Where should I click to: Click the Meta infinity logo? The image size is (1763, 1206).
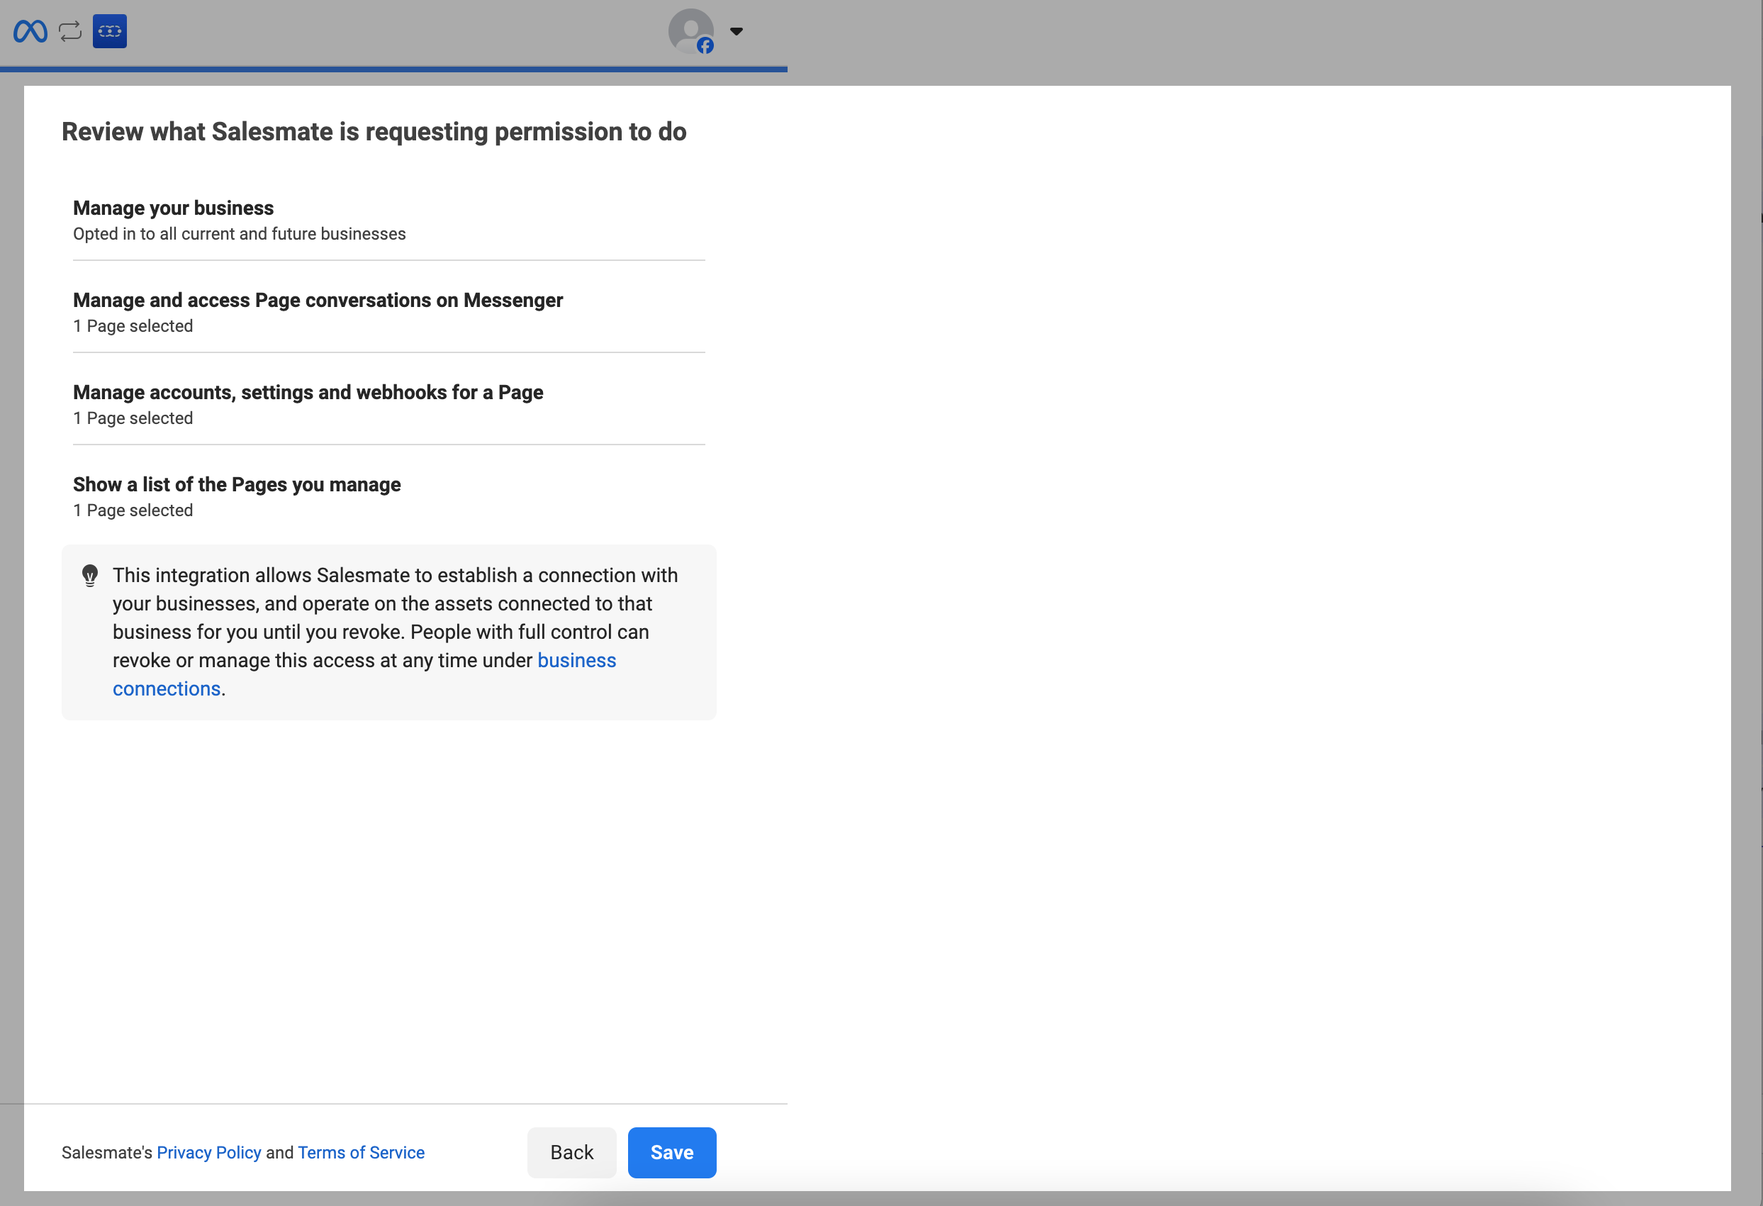pyautogui.click(x=30, y=31)
